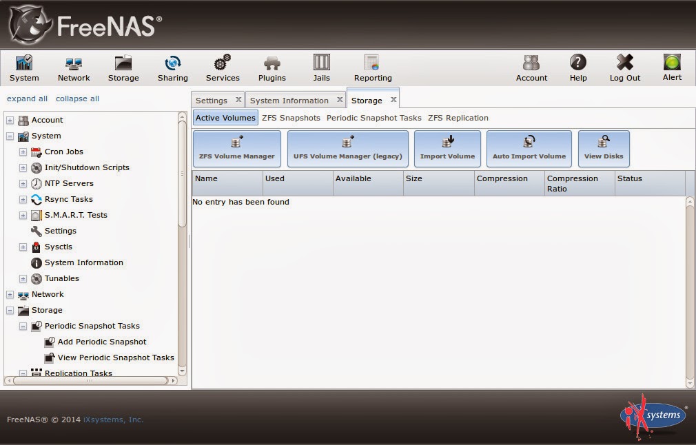This screenshot has height=445, width=696.
Task: Open the ZFS Snapshots subtab
Action: click(291, 118)
